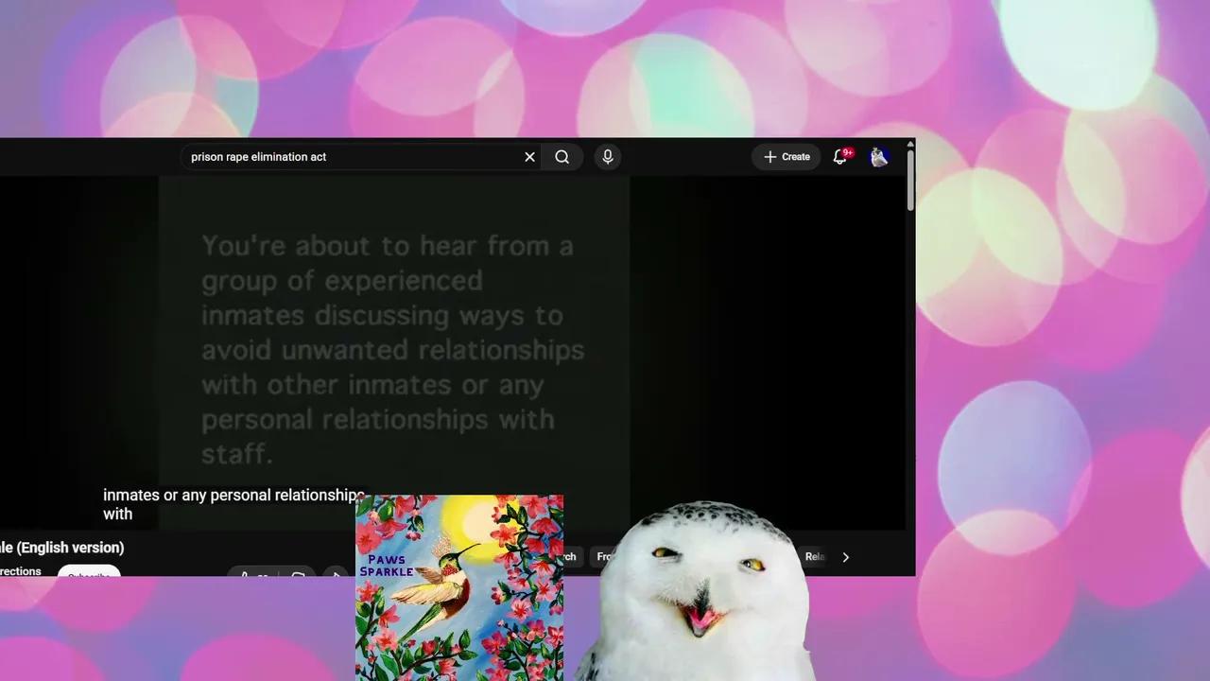1210x681 pixels.
Task: Click the magnifying glass search button
Action: (562, 157)
